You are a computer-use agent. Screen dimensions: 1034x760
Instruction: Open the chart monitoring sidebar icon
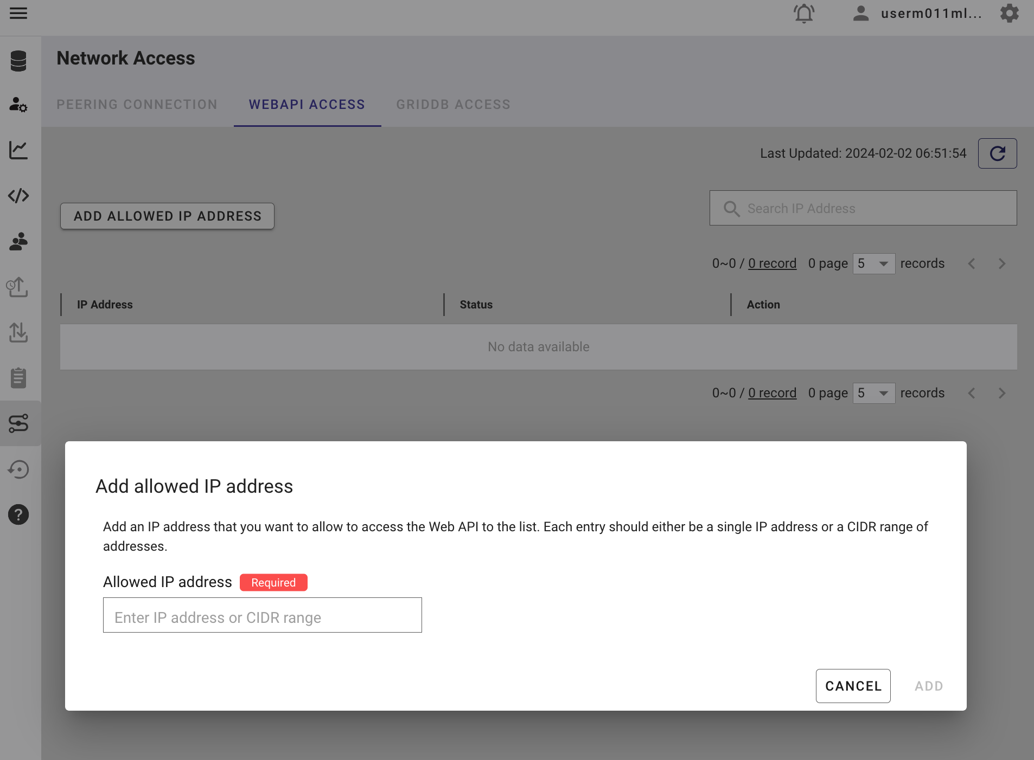tap(18, 150)
